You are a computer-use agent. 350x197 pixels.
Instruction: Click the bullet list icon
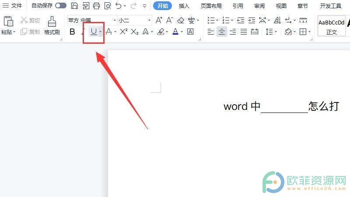tap(211, 20)
